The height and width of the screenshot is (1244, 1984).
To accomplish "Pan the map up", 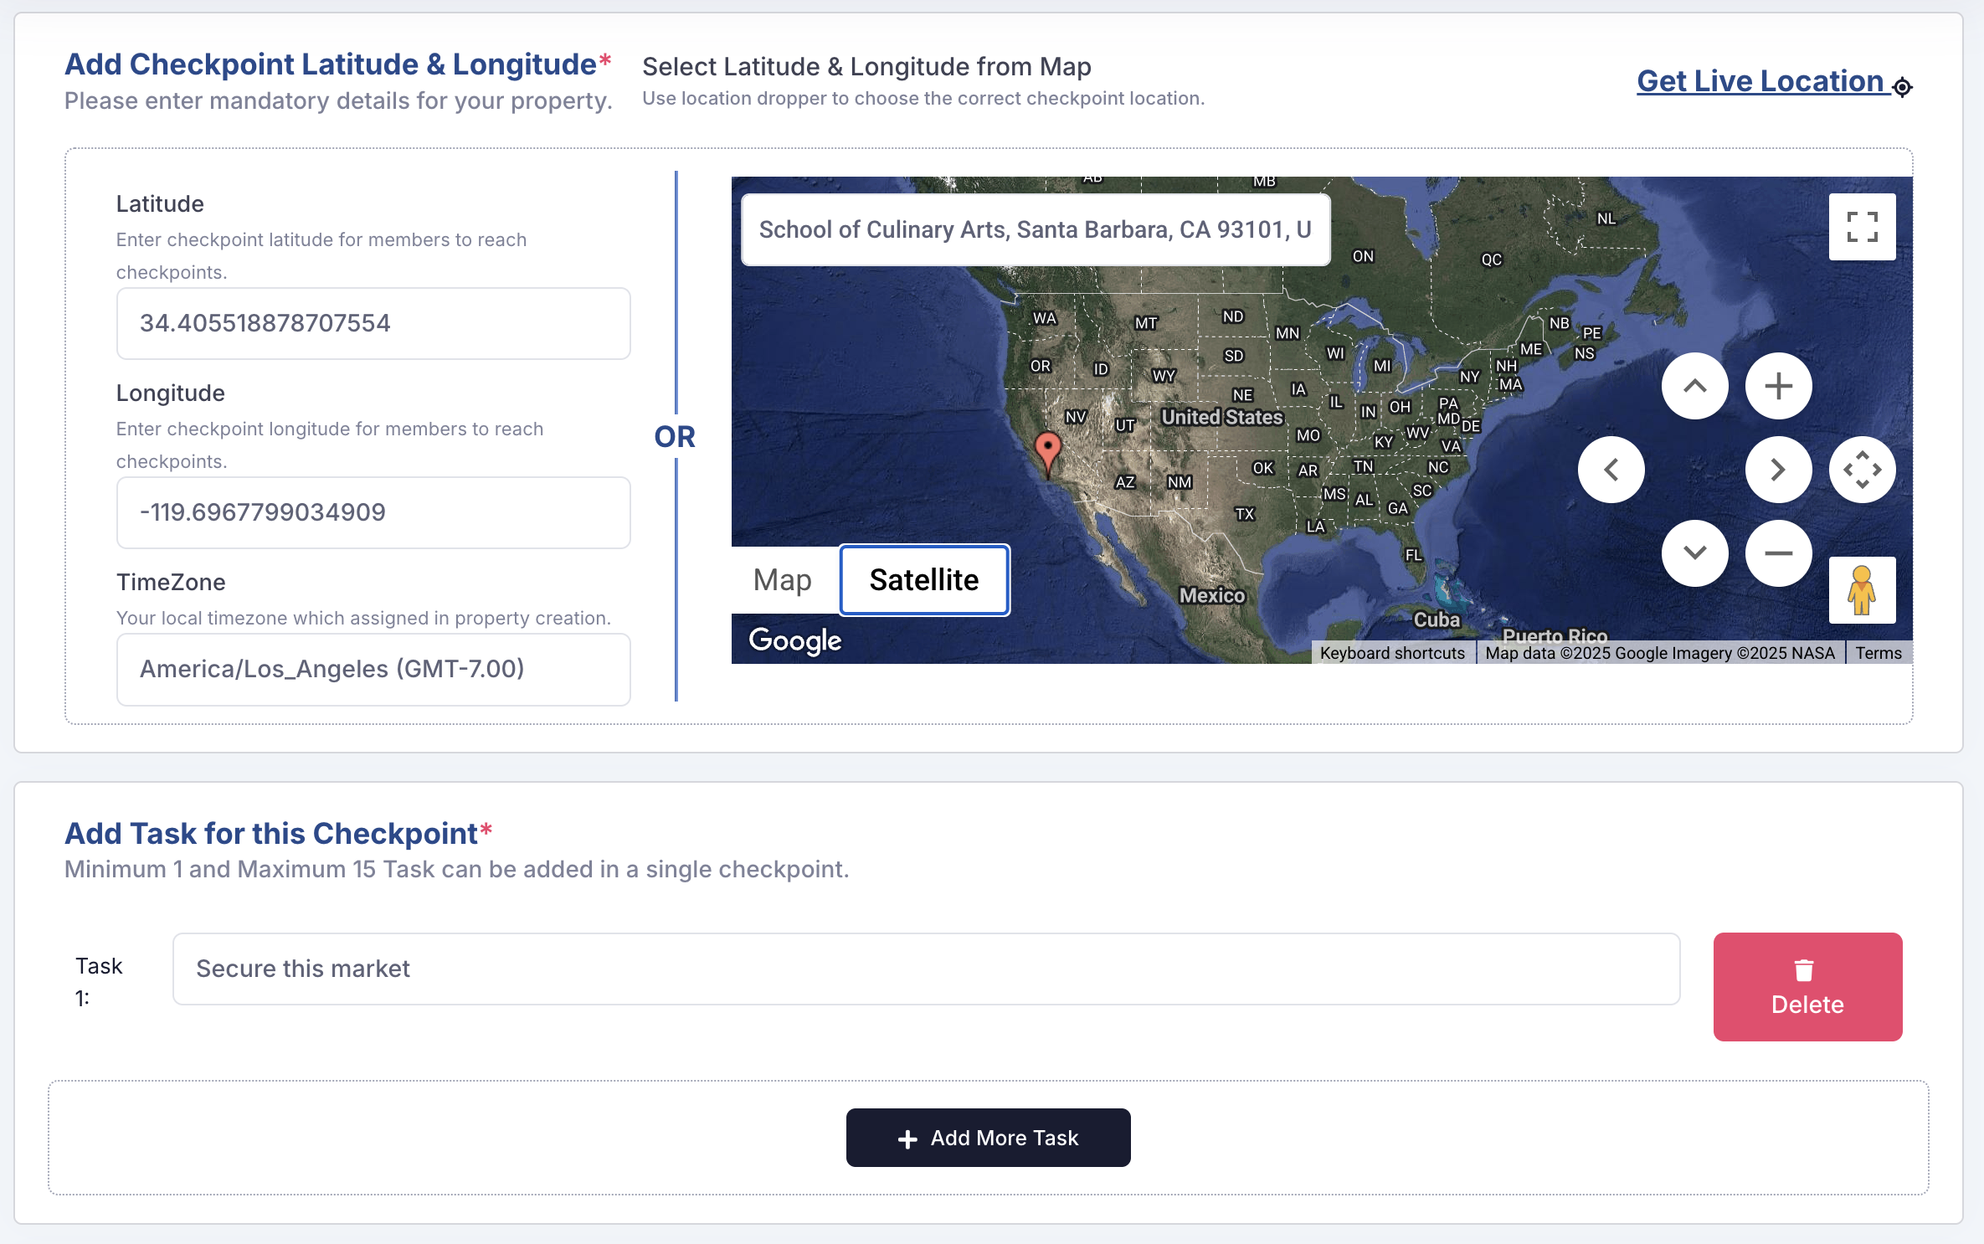I will pos(1694,386).
